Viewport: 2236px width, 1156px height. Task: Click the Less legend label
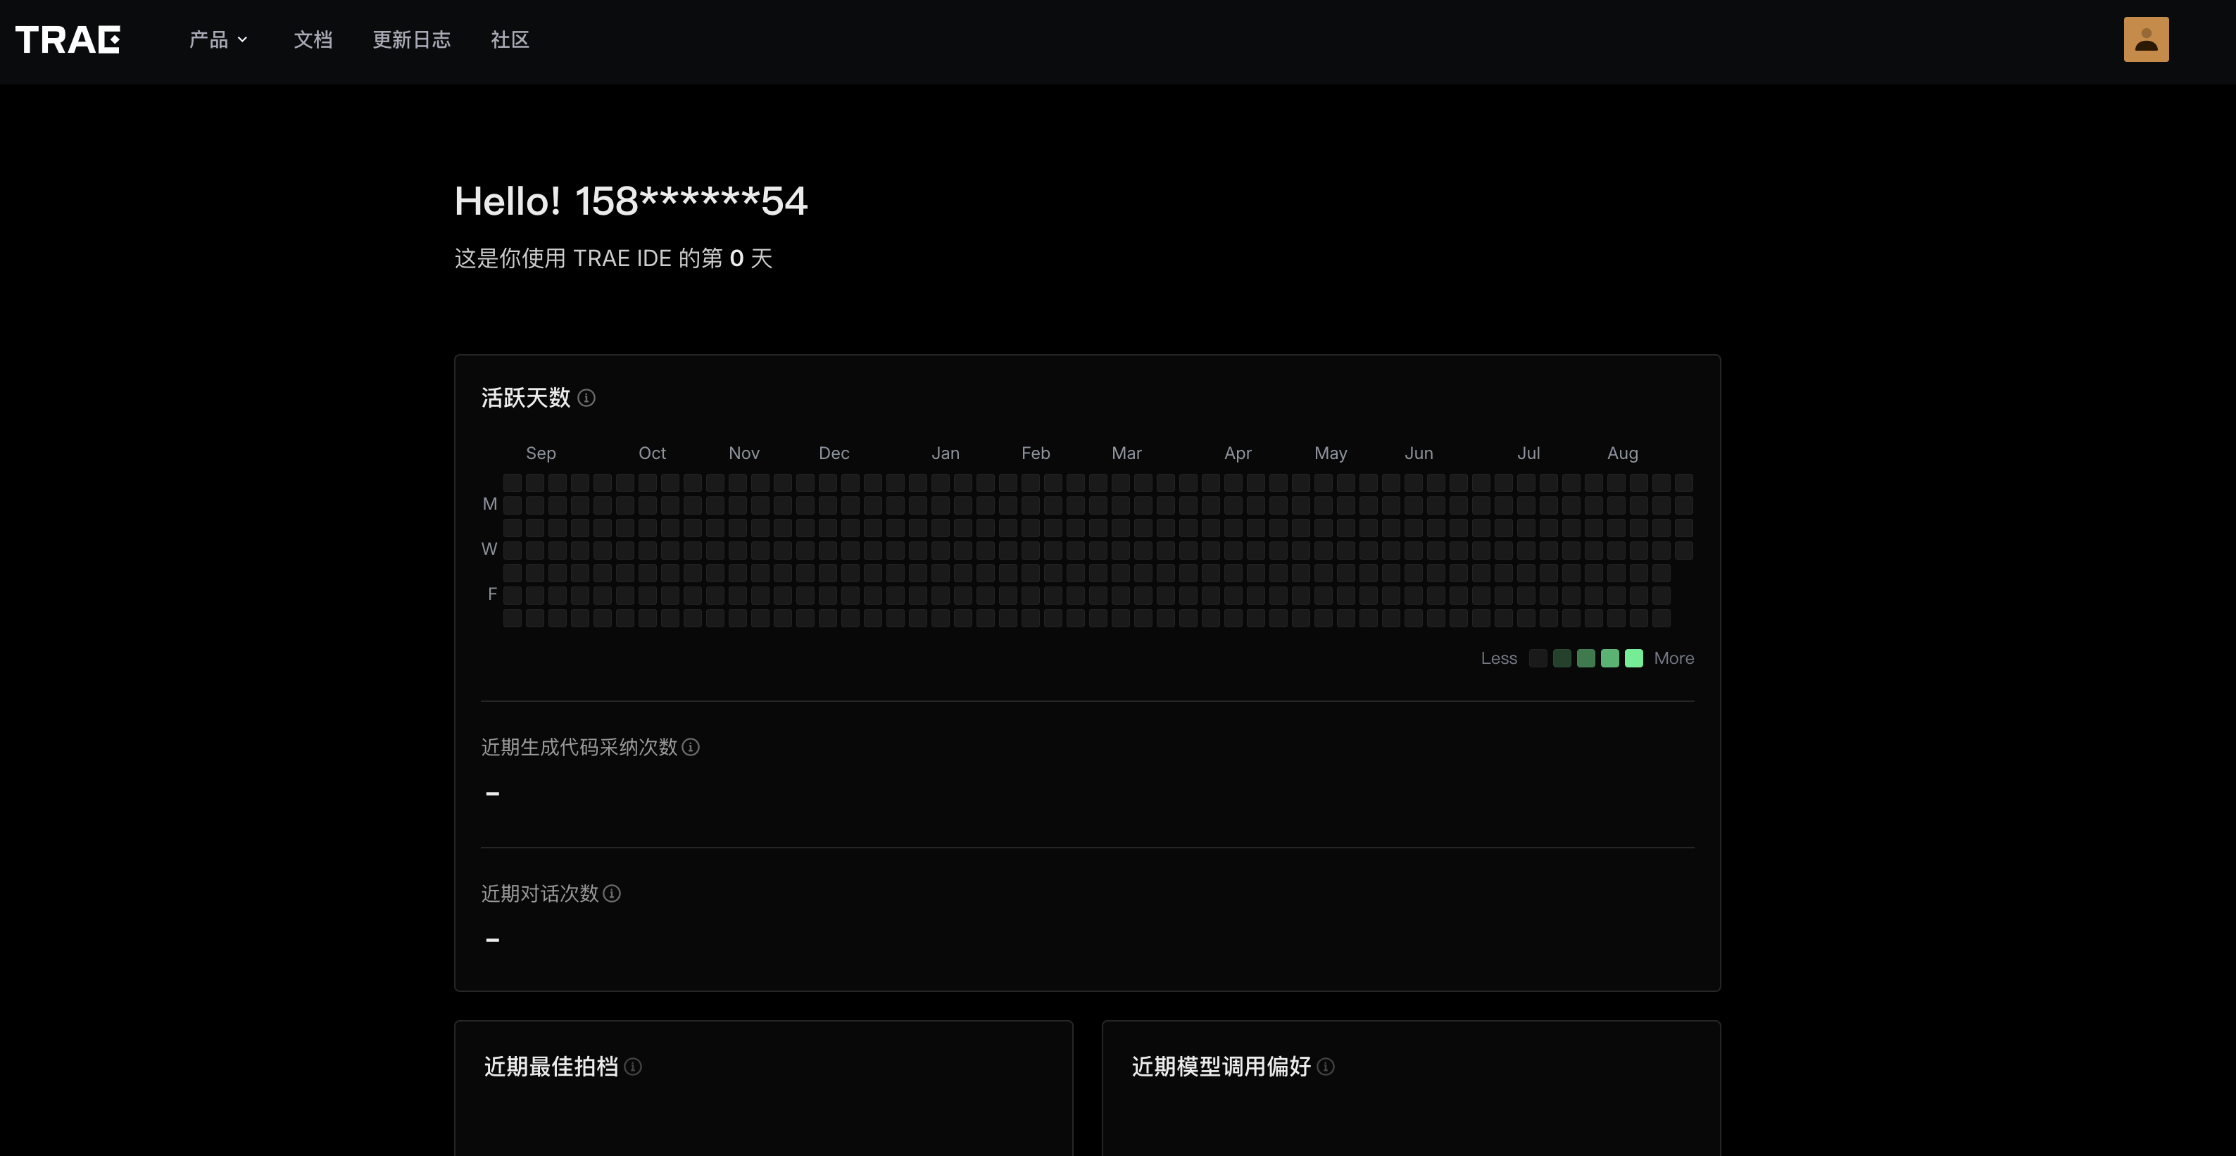coord(1499,659)
